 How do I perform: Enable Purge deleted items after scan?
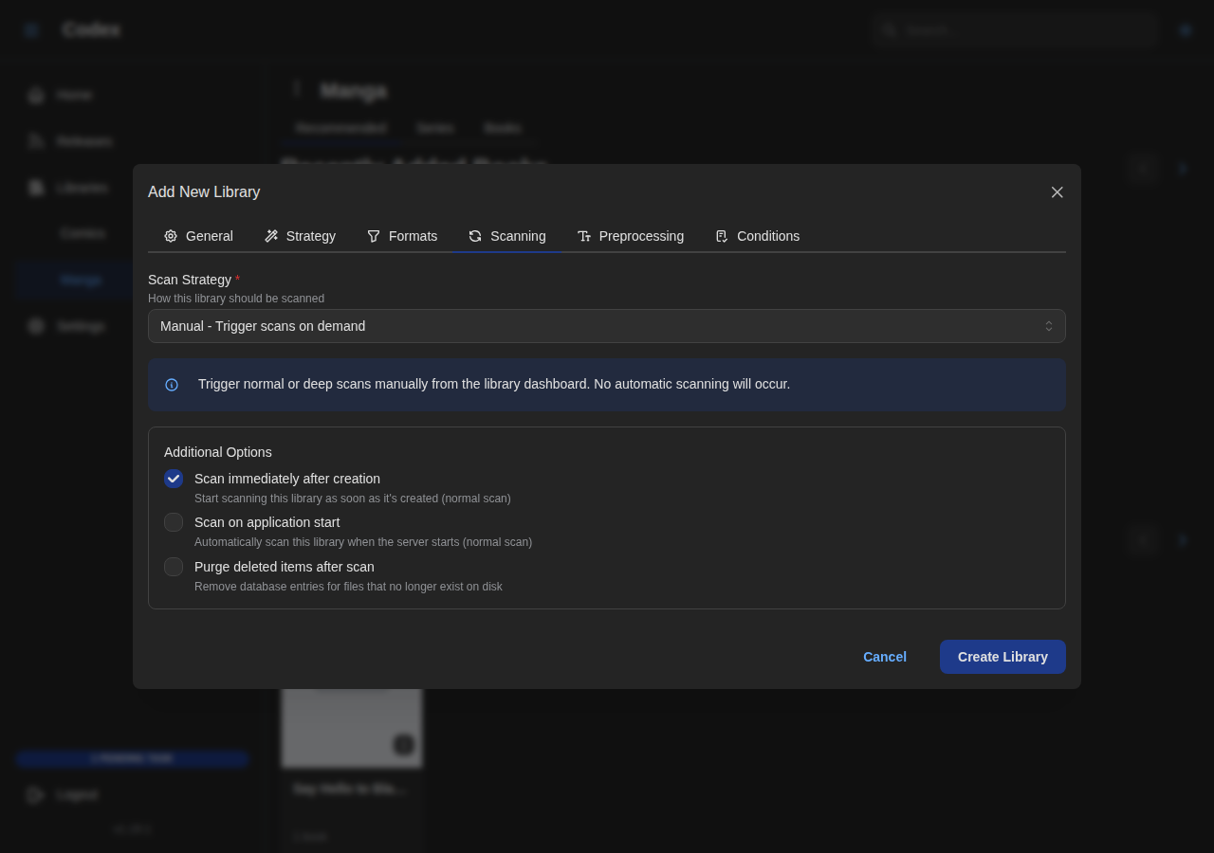174,567
